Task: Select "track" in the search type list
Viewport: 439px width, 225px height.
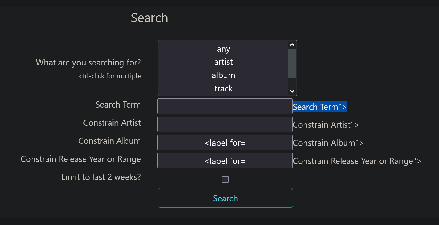Action: click(223, 89)
